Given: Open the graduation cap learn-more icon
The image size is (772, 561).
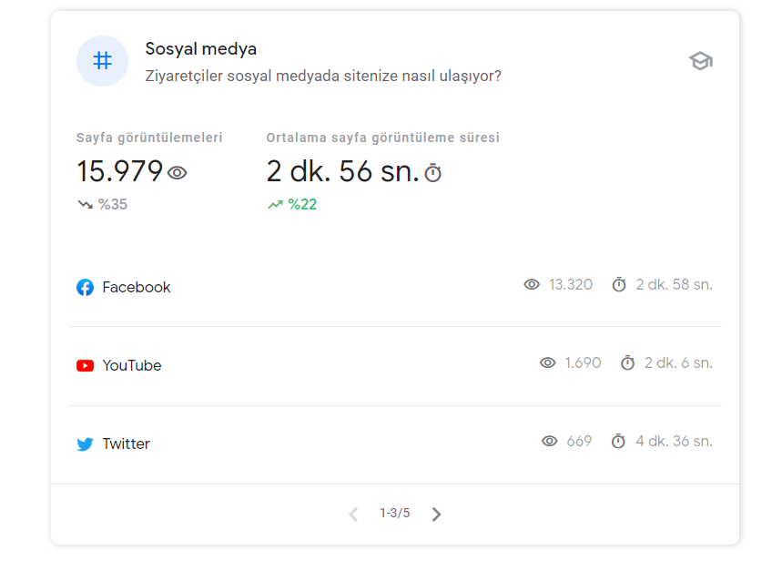Looking at the screenshot, I should (701, 61).
